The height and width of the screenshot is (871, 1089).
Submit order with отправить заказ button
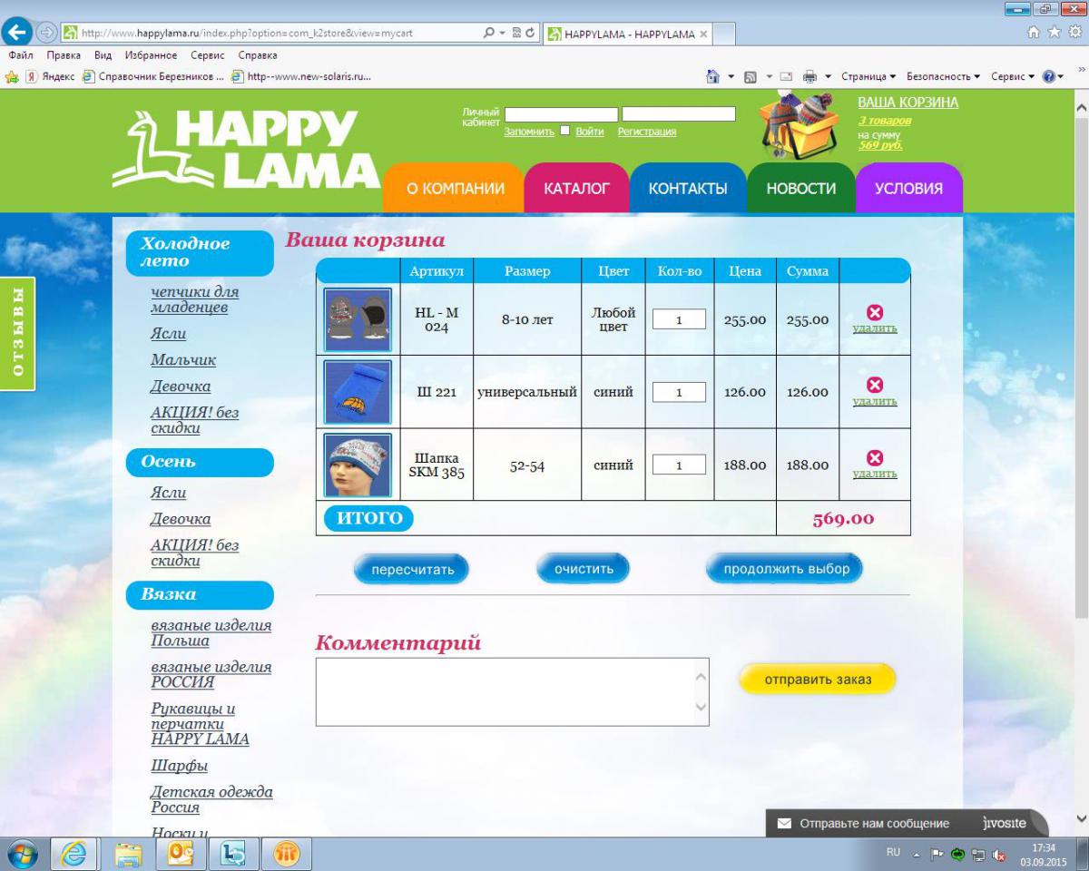pyautogui.click(x=817, y=680)
